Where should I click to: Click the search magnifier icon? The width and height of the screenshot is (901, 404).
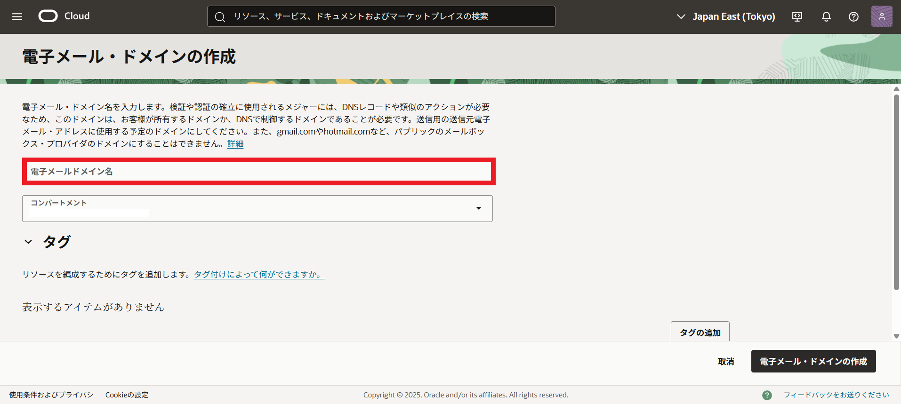pos(220,17)
